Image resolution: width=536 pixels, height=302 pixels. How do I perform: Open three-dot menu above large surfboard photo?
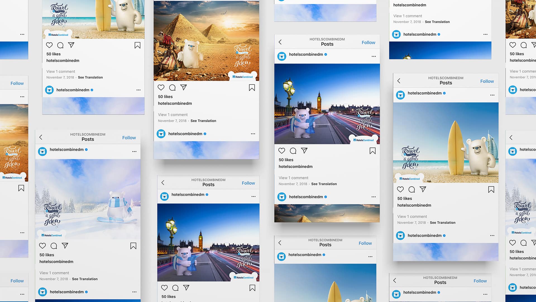pos(492,95)
